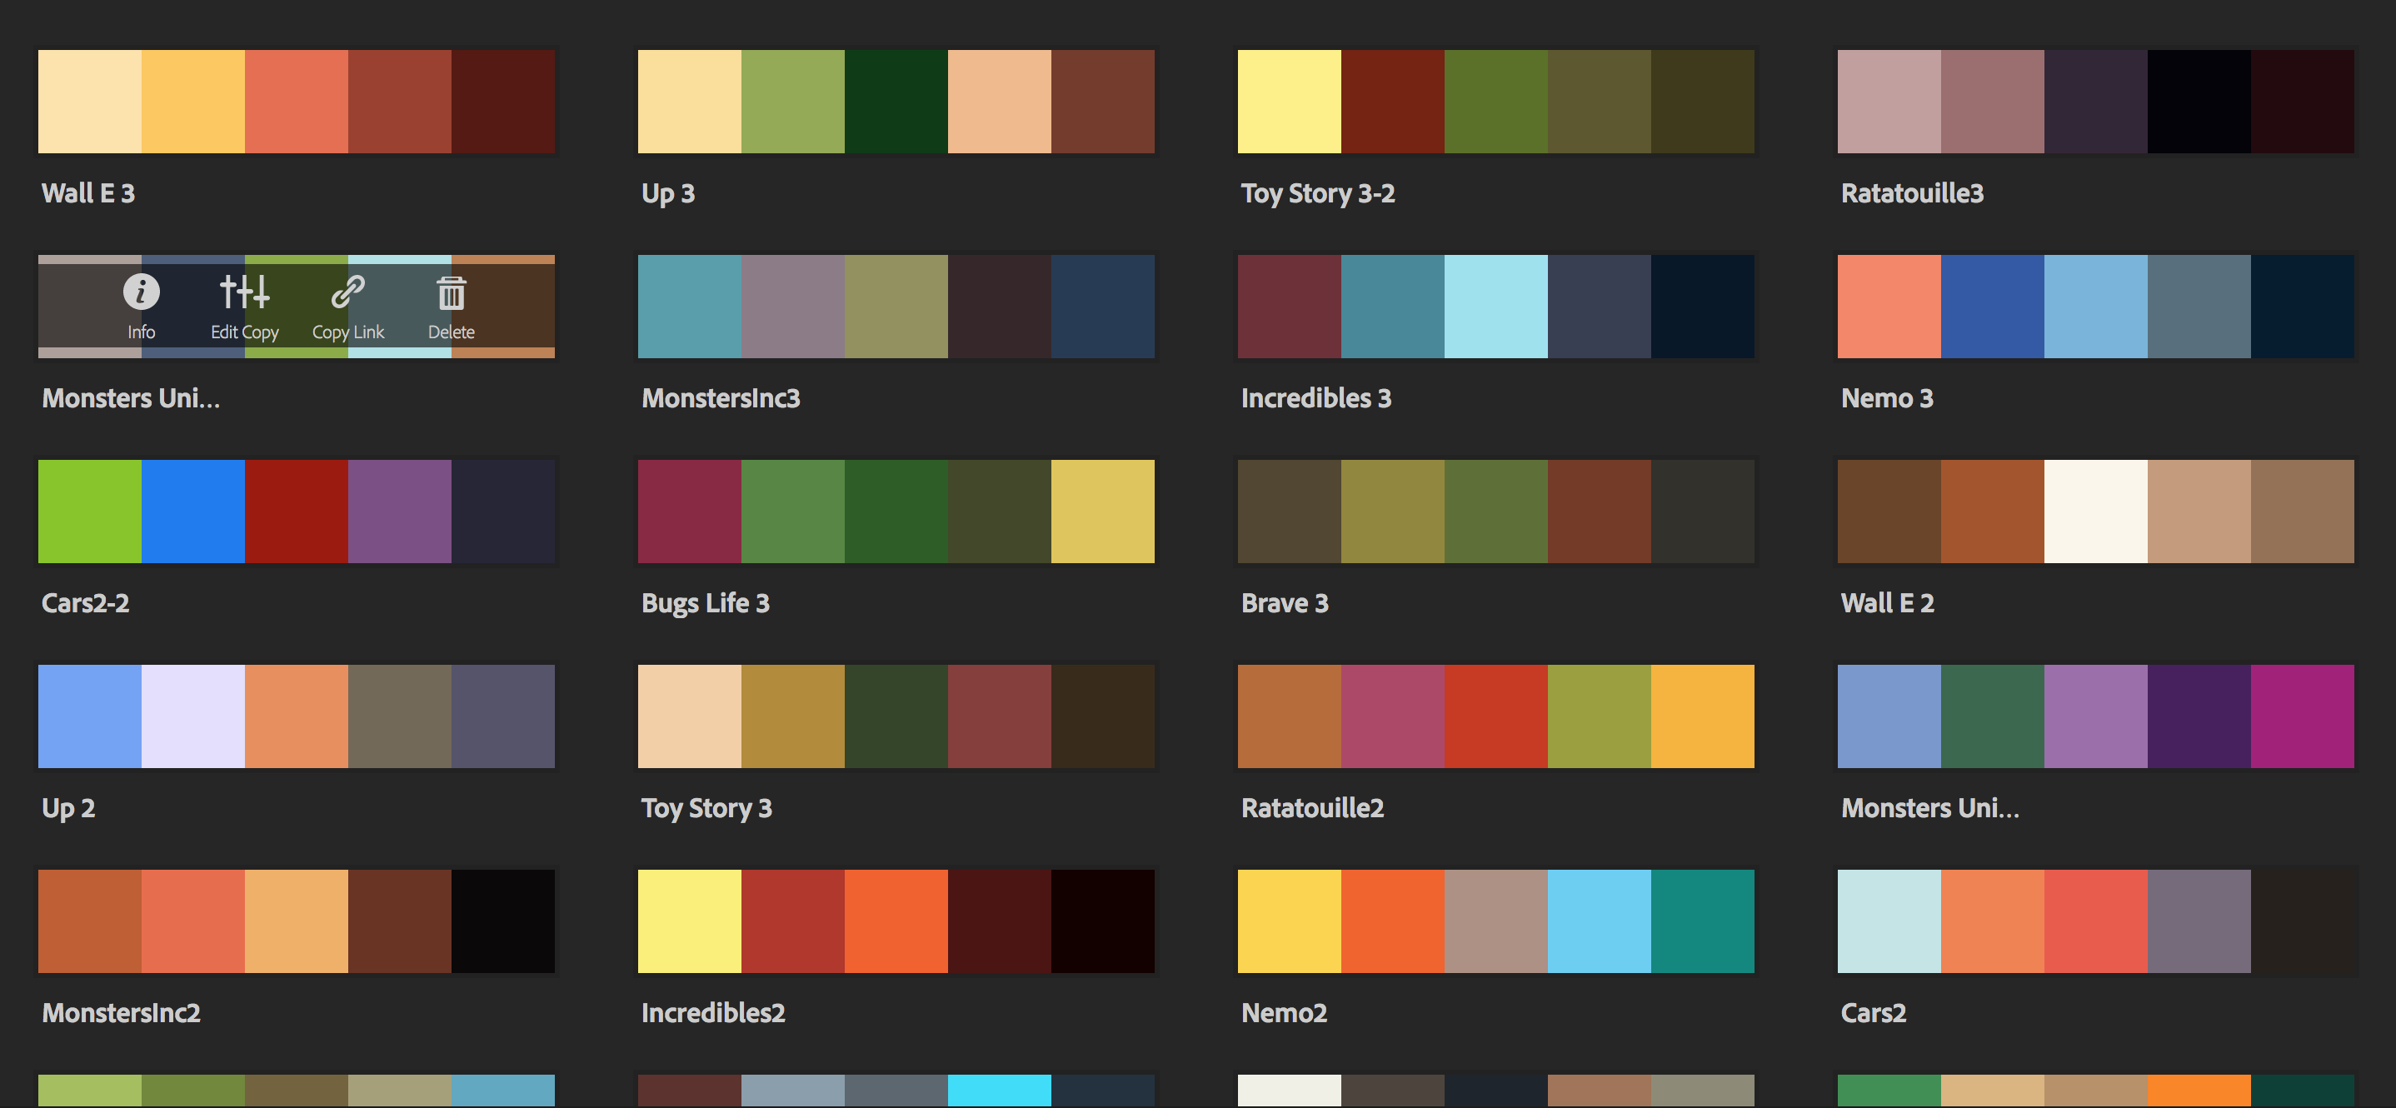Screen dimensions: 2396x1108
Task: Select the peach swatch in Toy Story 3
Action: [689, 716]
